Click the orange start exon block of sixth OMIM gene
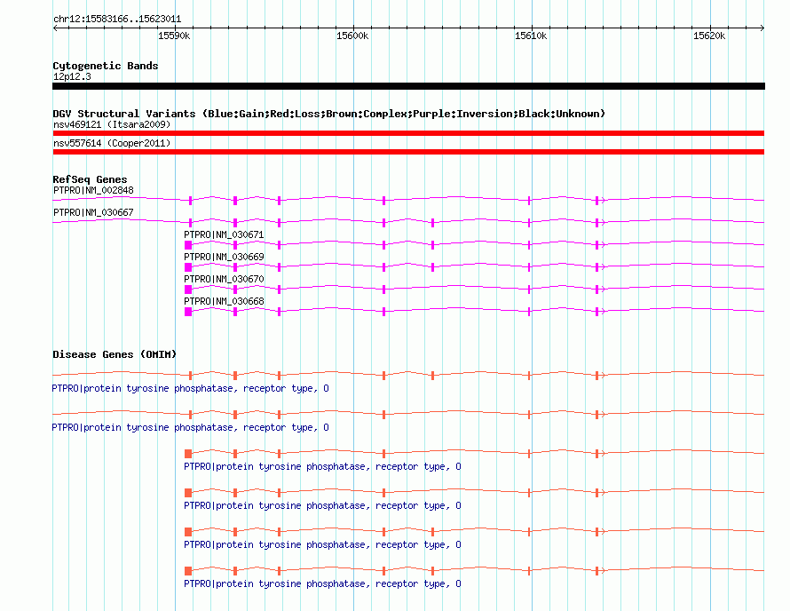This screenshot has width=790, height=611. tap(188, 571)
